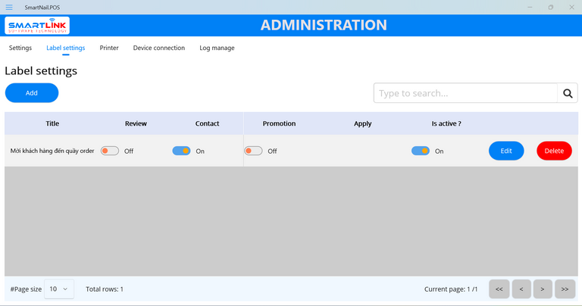582x306 pixels.
Task: Switch to the Printer tab
Action: coord(109,48)
